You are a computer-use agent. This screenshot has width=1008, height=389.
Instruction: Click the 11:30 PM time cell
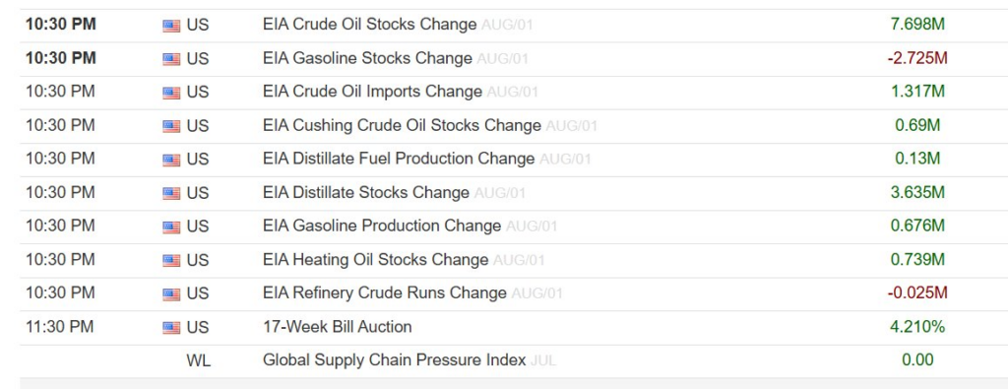click(60, 327)
